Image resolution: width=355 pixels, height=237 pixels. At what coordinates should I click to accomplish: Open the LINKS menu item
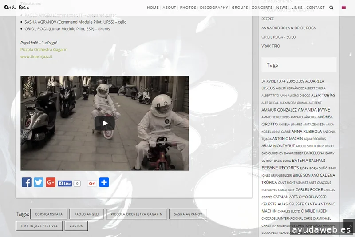pos(297,8)
